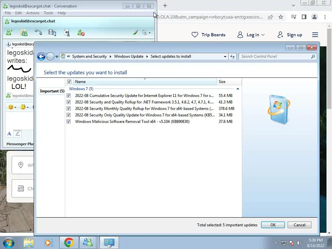The width and height of the screenshot is (332, 249).
Task: Select the Important (5) category tab
Action: (52, 91)
